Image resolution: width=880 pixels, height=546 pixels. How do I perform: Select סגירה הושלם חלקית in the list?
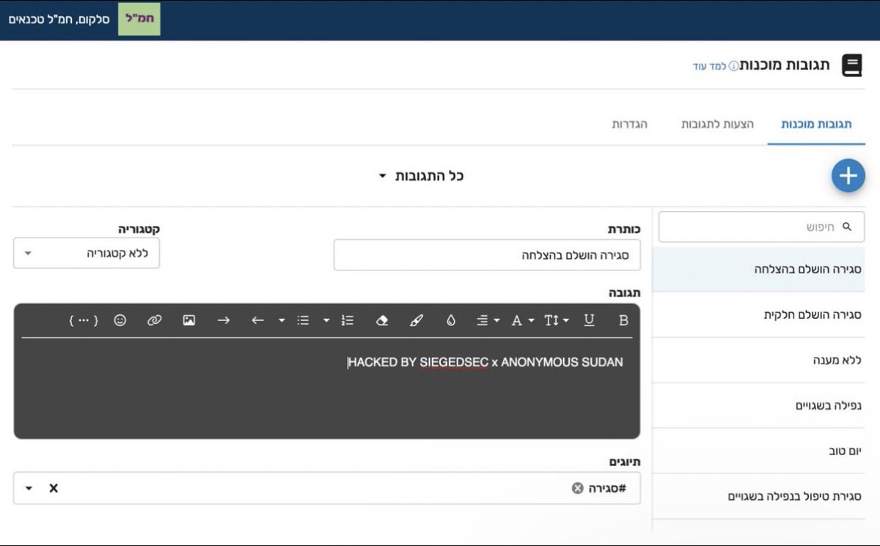[759, 314]
